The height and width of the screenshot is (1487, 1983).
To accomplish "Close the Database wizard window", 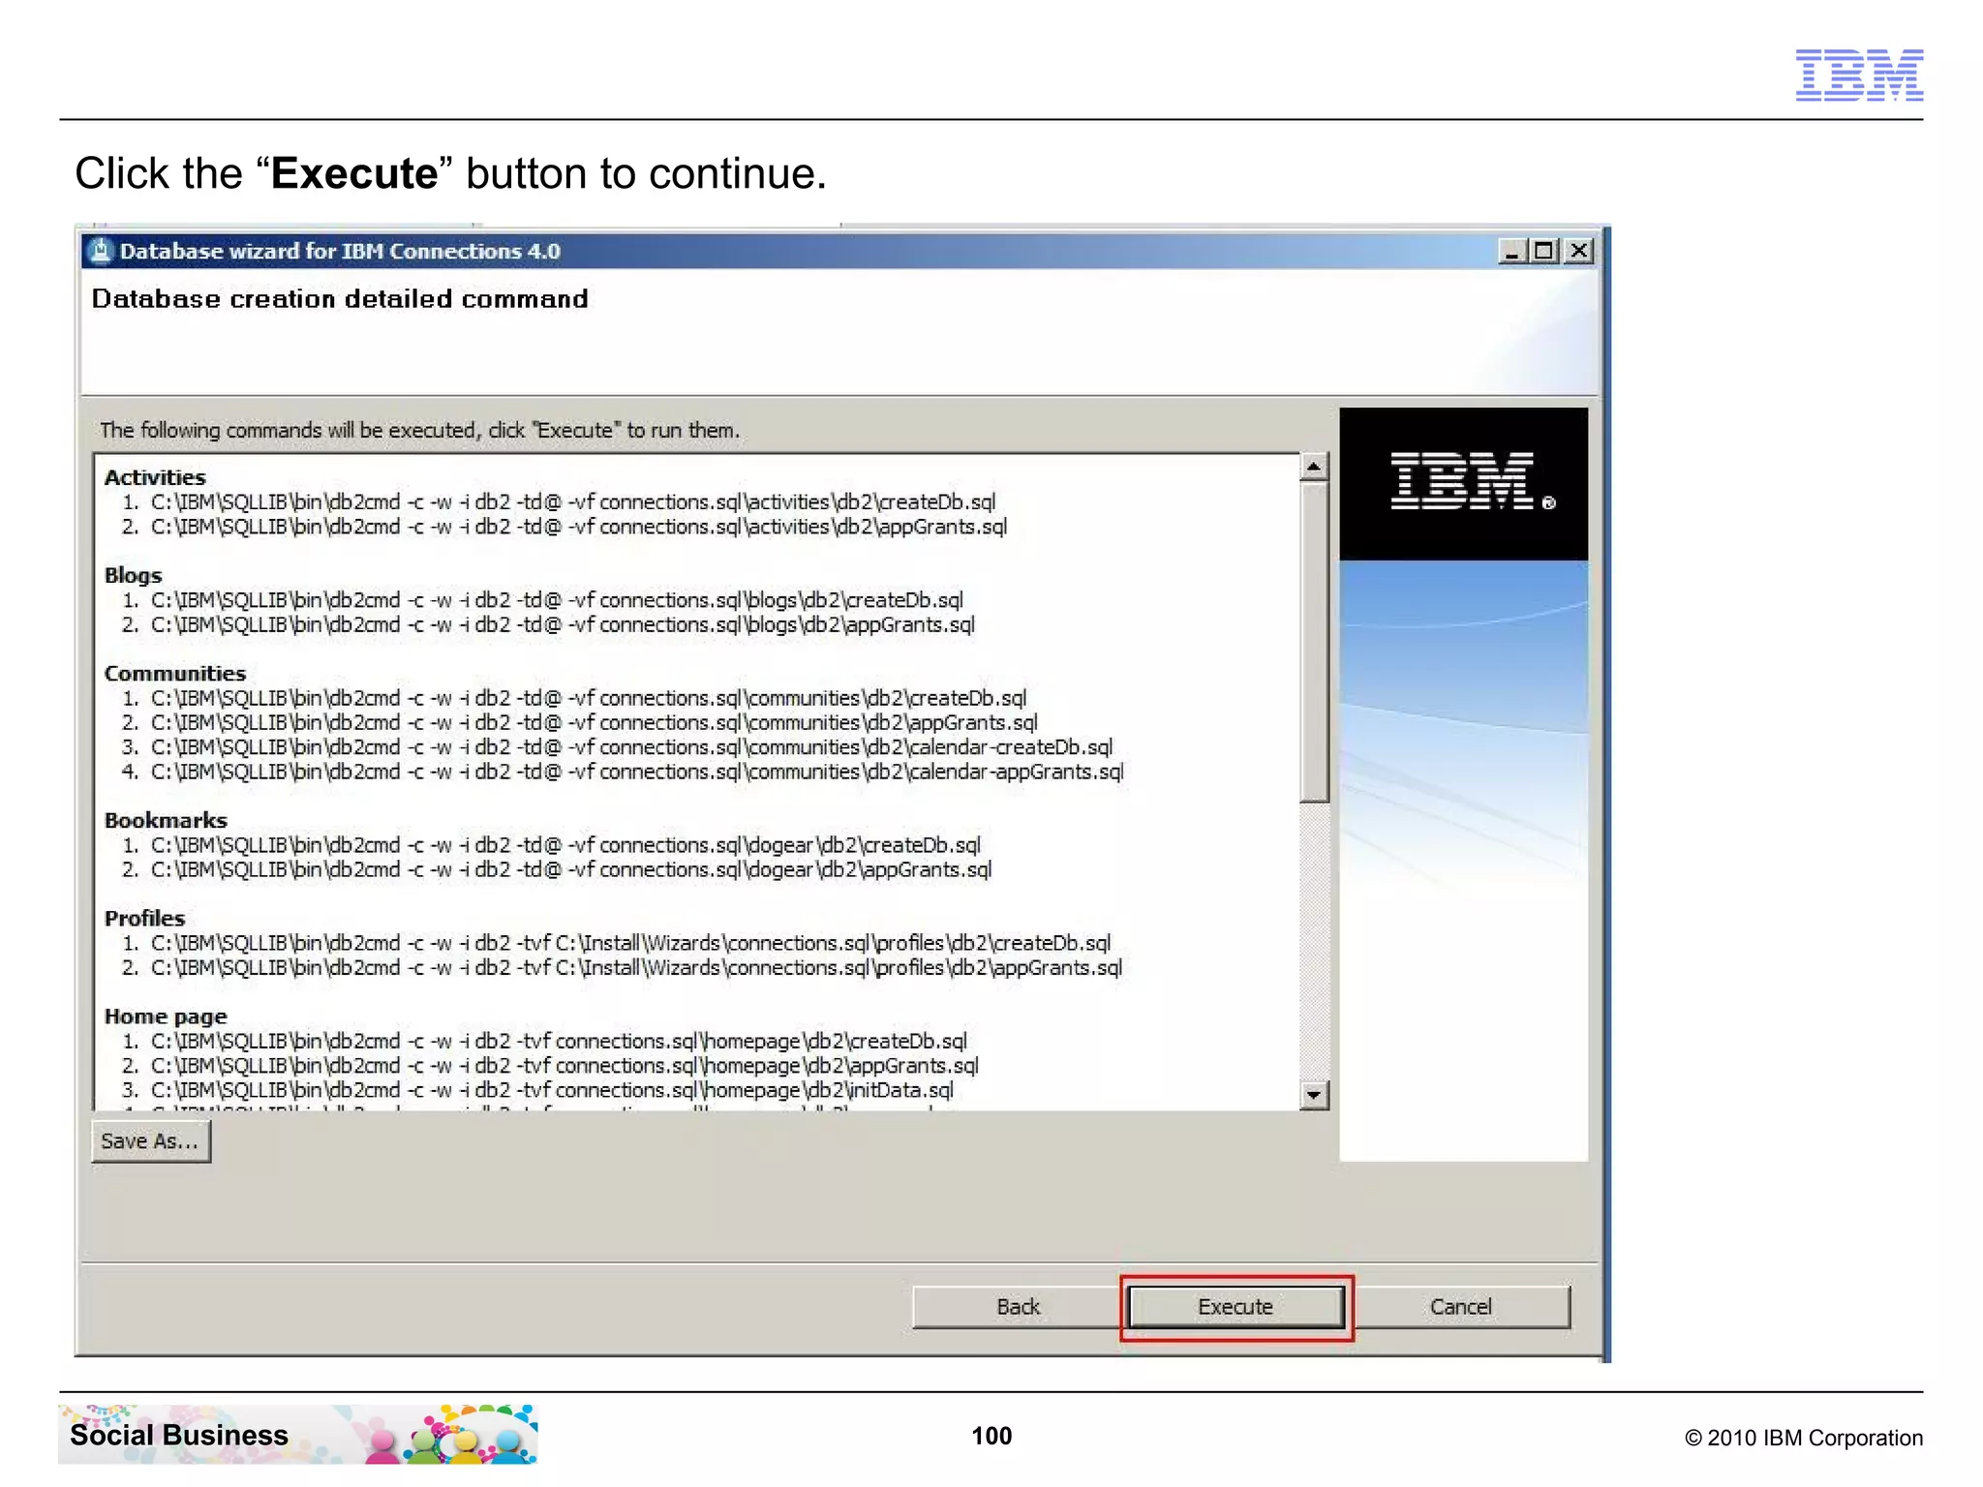I will click(1578, 252).
